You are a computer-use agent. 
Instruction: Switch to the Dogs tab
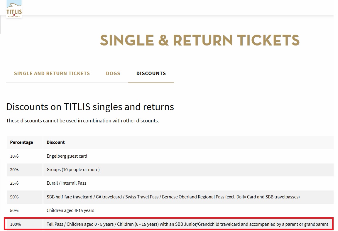pos(113,74)
